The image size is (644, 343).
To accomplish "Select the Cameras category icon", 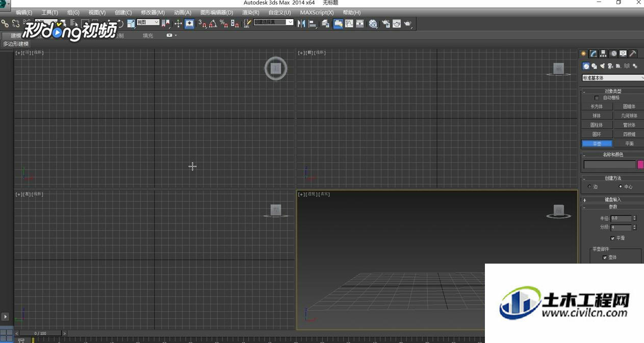I will [x=610, y=66].
